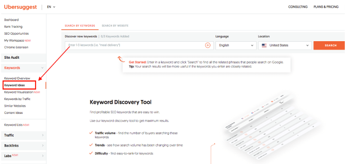Click the plus icon to add keyword
Viewport: 359px width, 164px height.
coord(208,46)
